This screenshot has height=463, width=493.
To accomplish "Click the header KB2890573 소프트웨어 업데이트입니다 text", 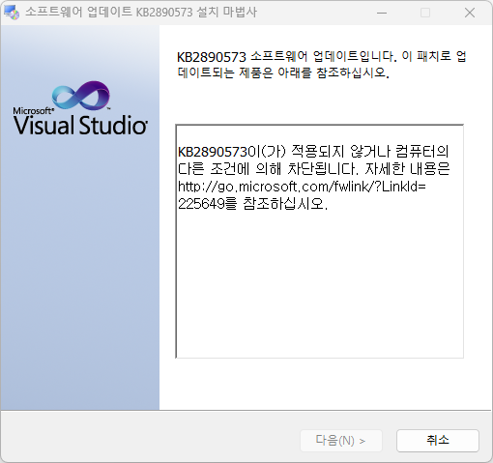I will pos(322,57).
